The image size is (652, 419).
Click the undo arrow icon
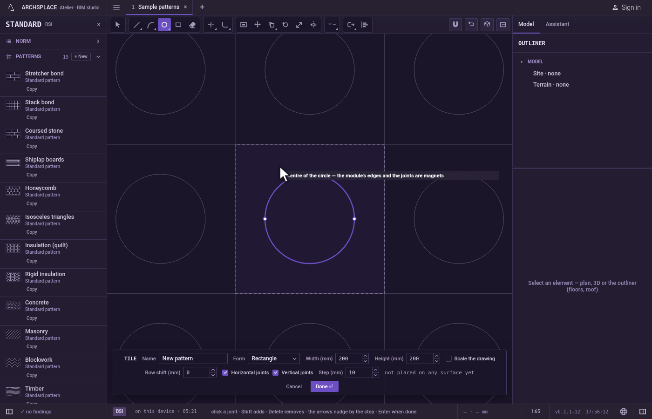point(471,25)
